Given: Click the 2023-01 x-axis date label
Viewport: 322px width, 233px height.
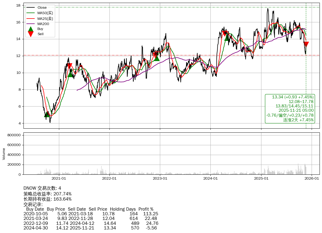Looking at the screenshot, I should click(160, 178).
